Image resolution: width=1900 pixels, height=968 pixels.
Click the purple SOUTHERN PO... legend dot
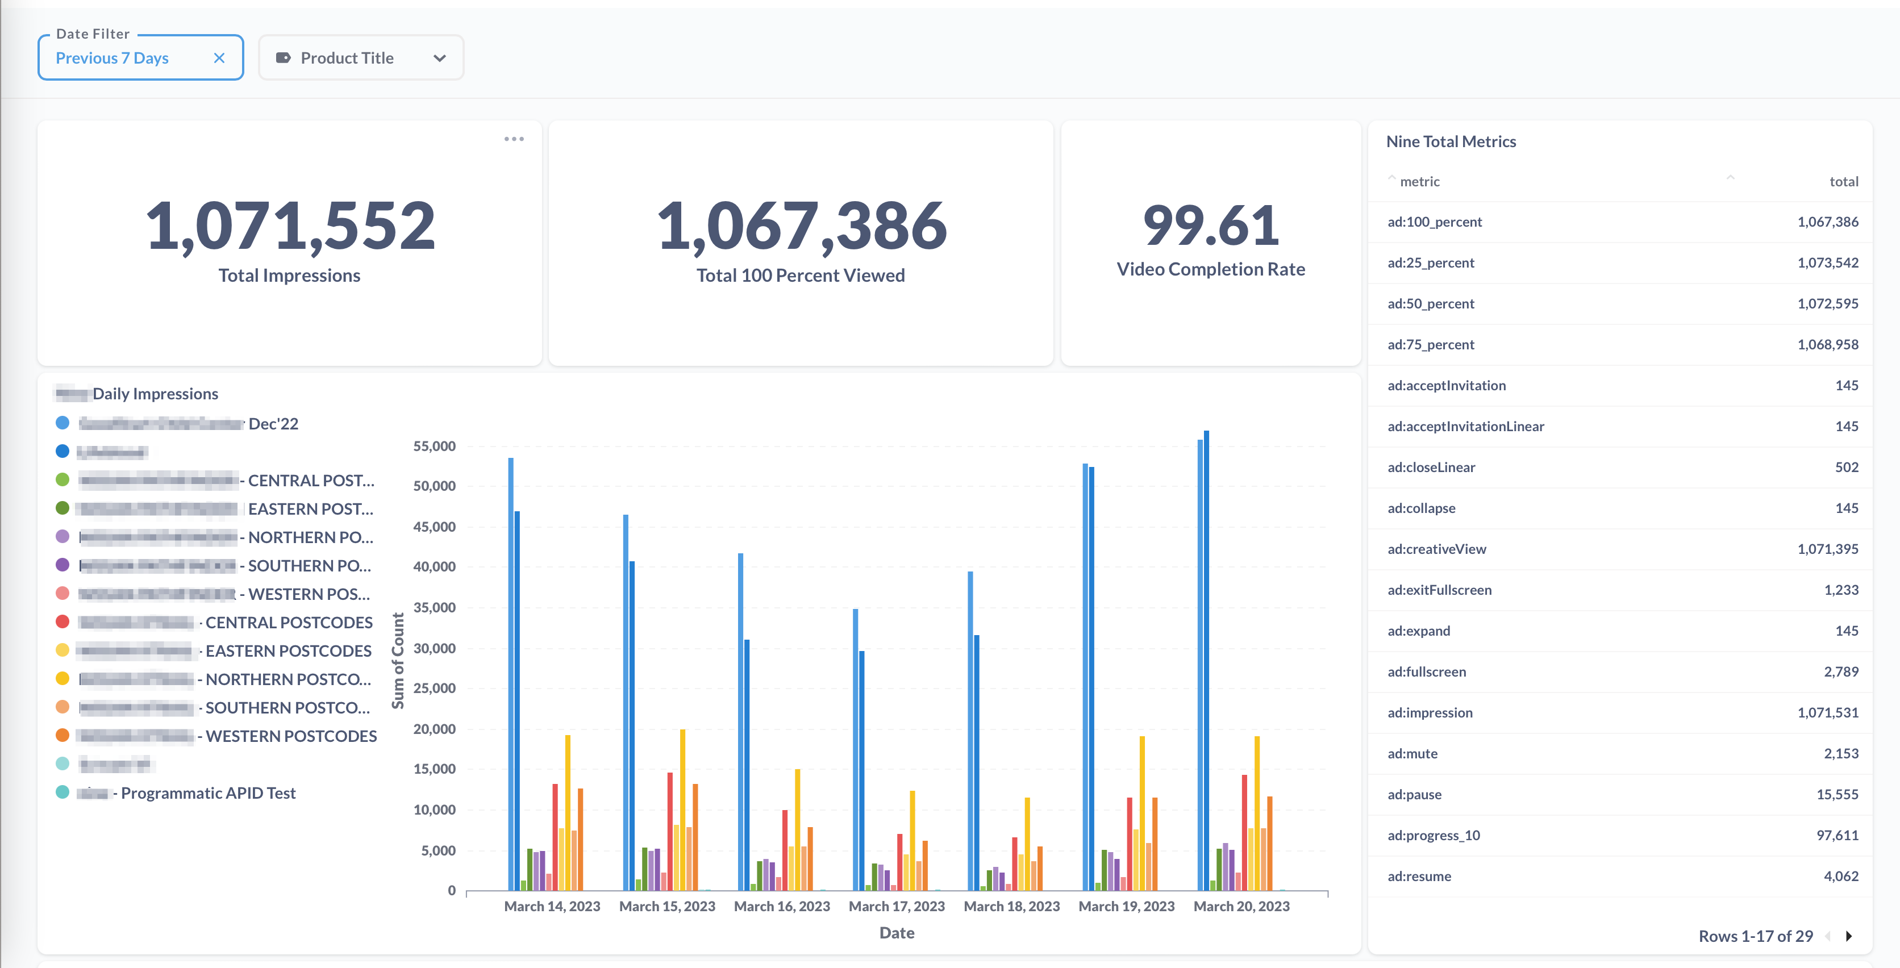tap(63, 565)
